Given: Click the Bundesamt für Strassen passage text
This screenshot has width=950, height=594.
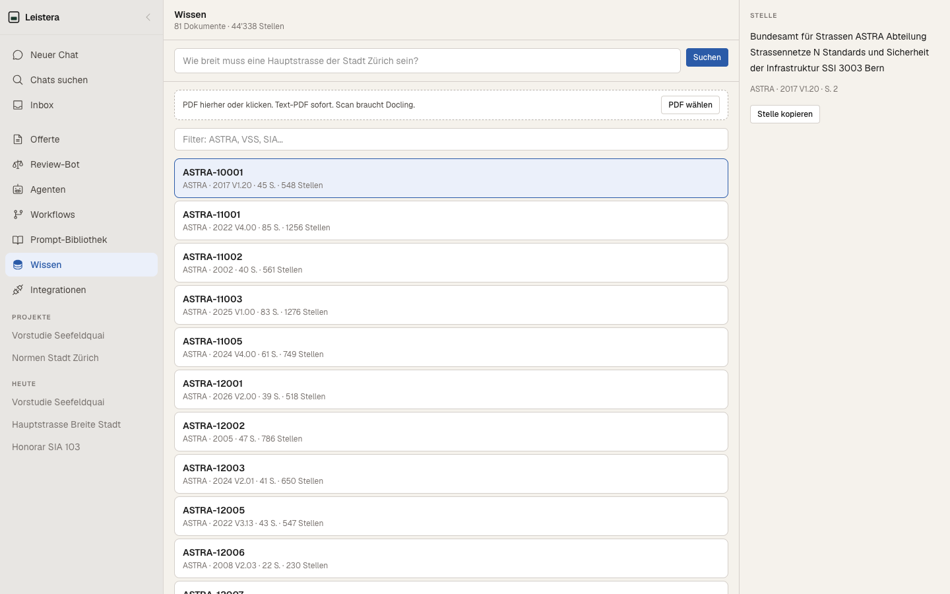Looking at the screenshot, I should click(x=840, y=52).
